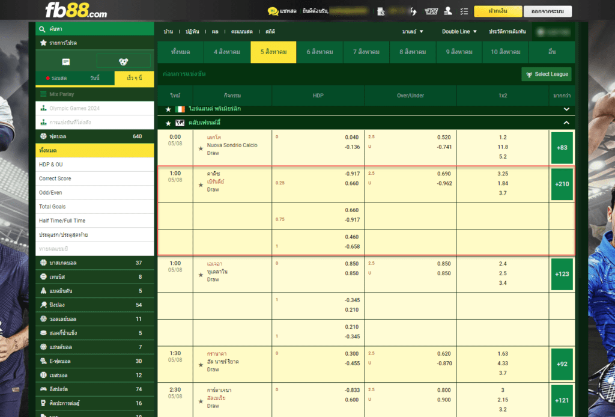This screenshot has width=615, height=417.
Task: Click the baseball icon in sidebar
Action: [43, 375]
